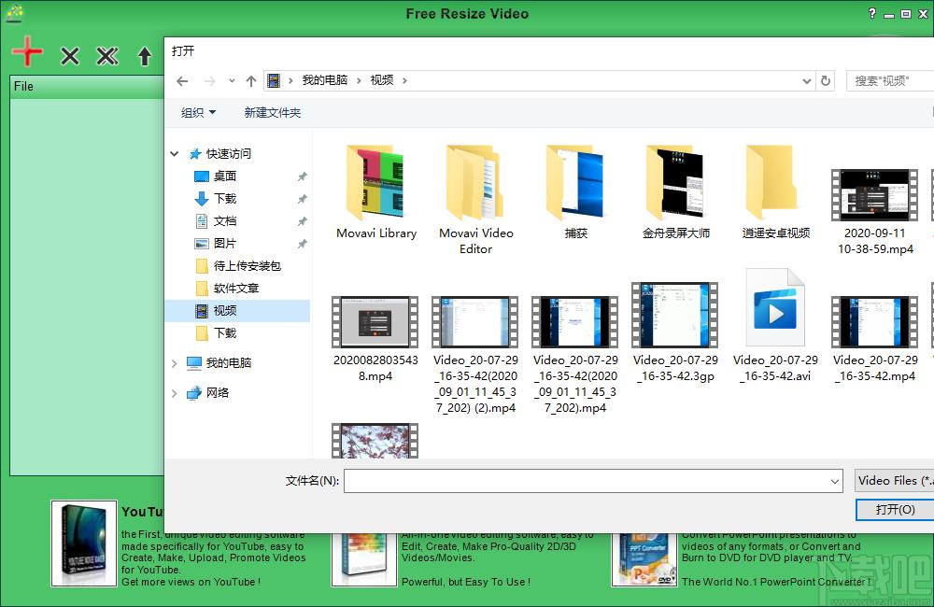Viewport: 934px width, 607px height.
Task: Select the Movavi Video Editor folder
Action: click(476, 200)
